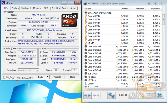Click the Minimum column header
The width and height of the screenshot is (167, 103).
(138, 9)
